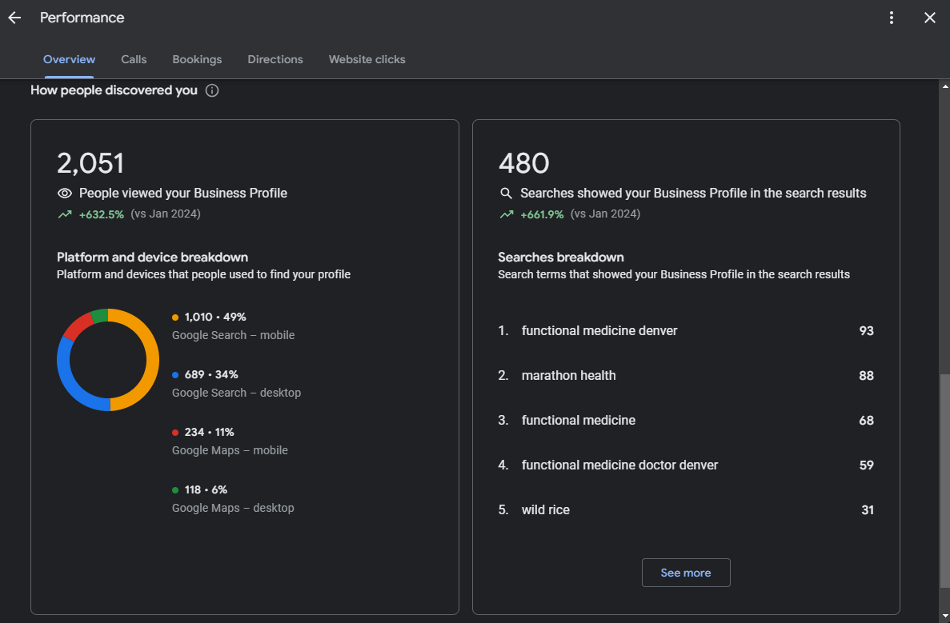Click the 'Platform and device breakdown' heading
The width and height of the screenshot is (950, 623).
click(x=152, y=258)
